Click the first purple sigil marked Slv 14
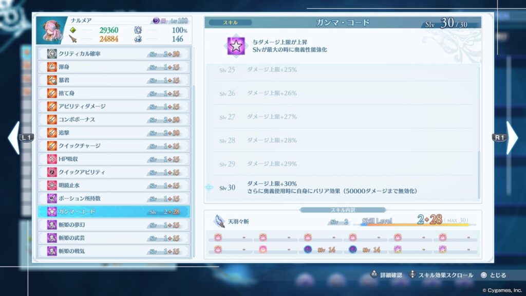526x296 pixels. [x=307, y=250]
